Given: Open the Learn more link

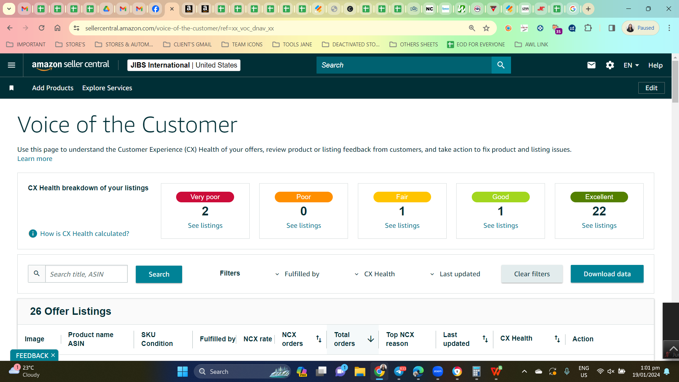Looking at the screenshot, I should [x=35, y=159].
